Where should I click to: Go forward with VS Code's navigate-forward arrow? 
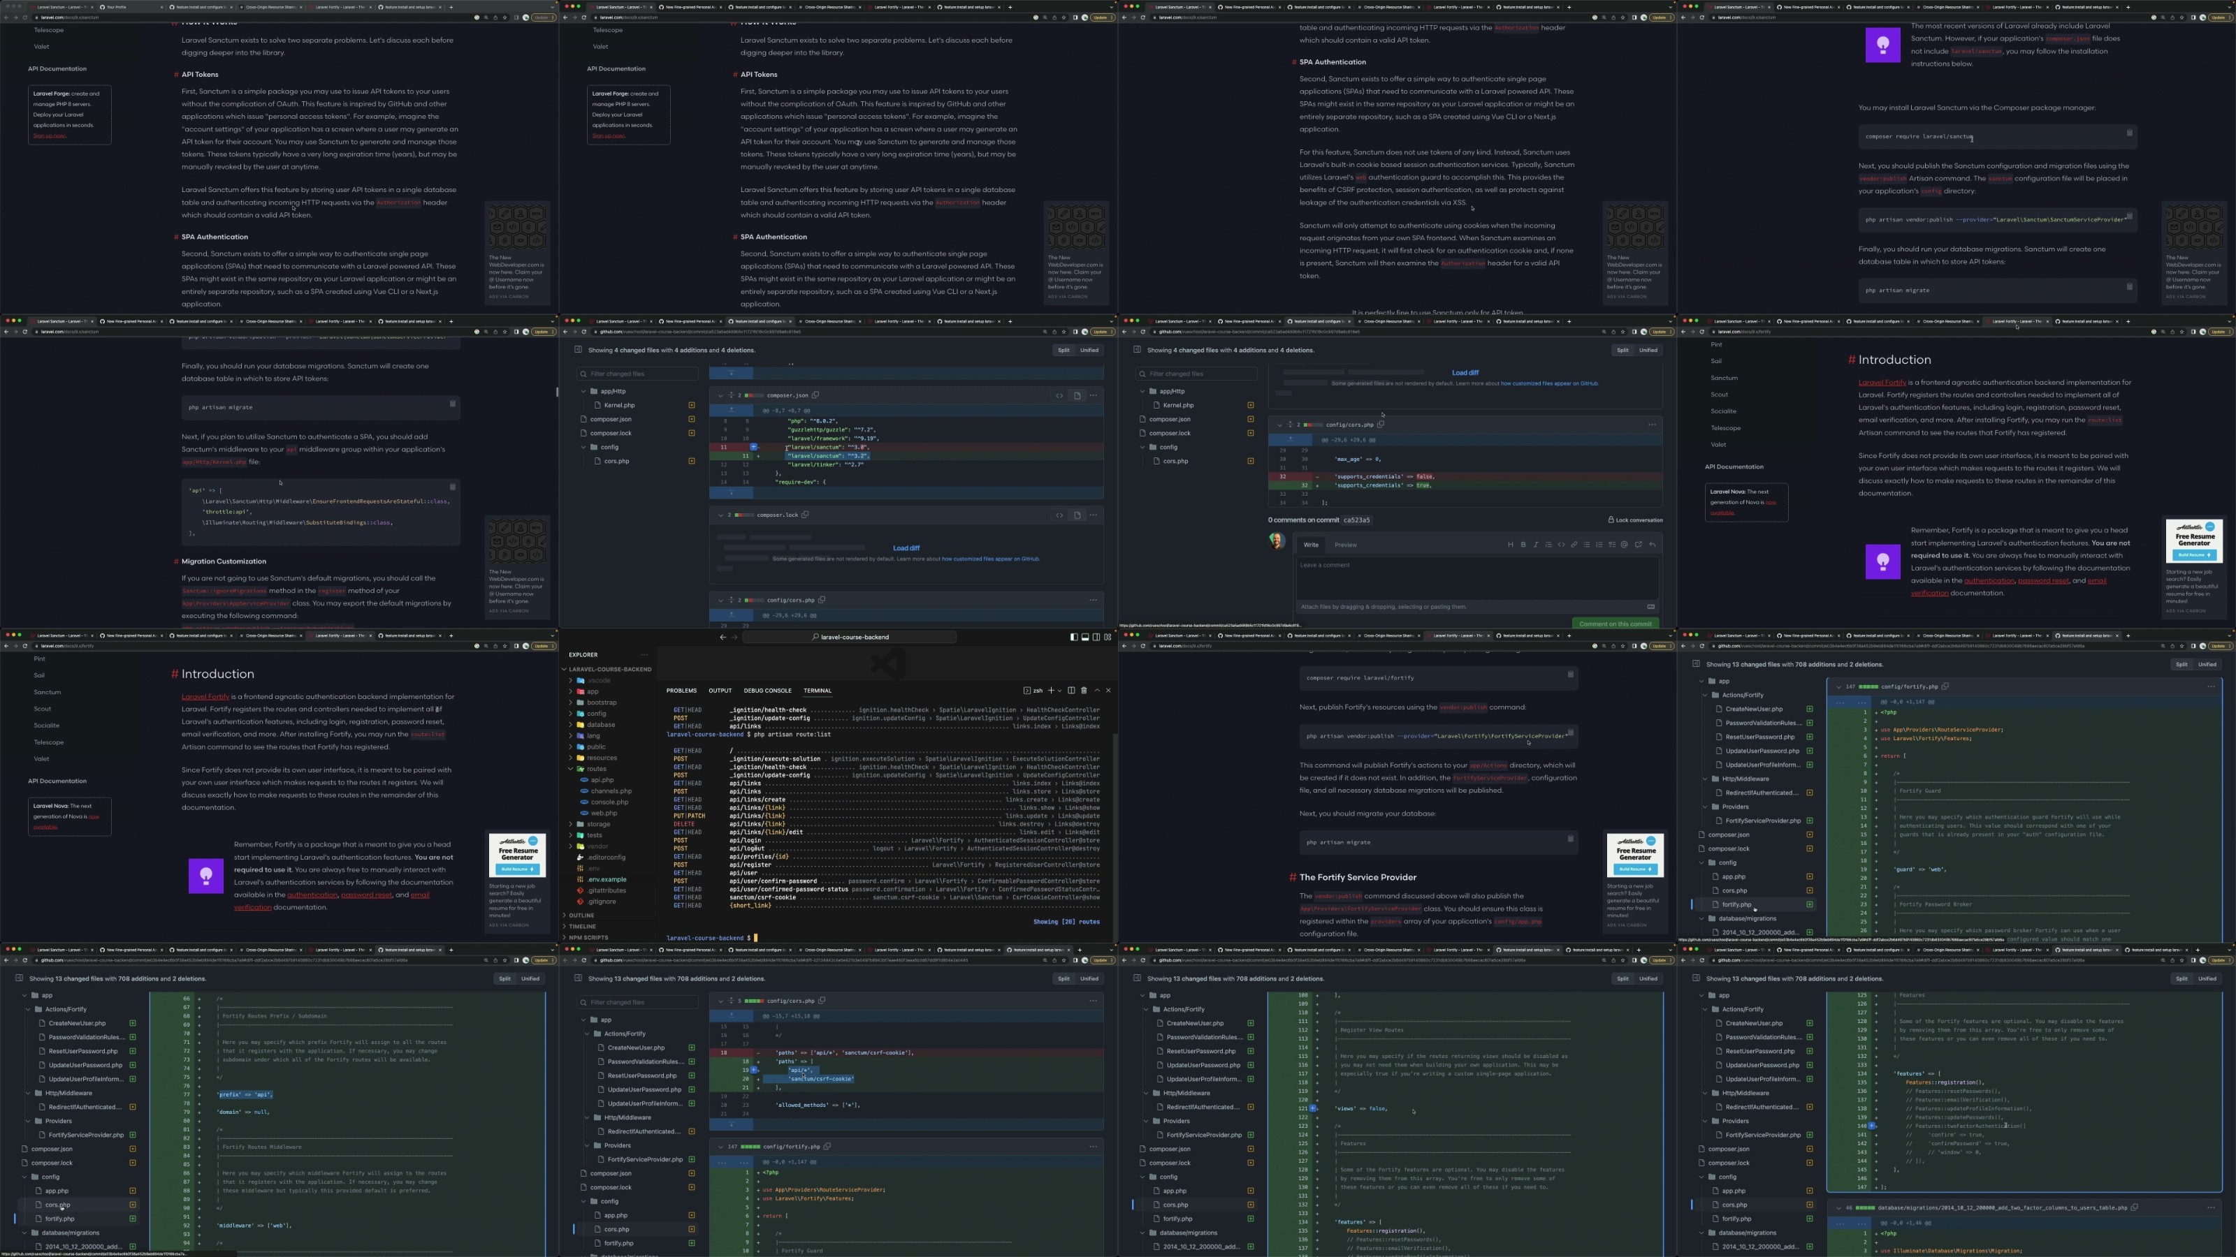[734, 637]
